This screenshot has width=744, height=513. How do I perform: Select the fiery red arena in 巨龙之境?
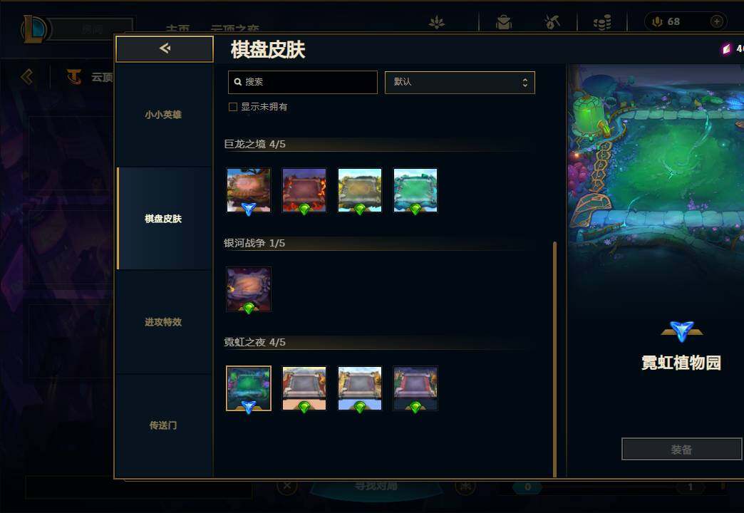pos(304,190)
